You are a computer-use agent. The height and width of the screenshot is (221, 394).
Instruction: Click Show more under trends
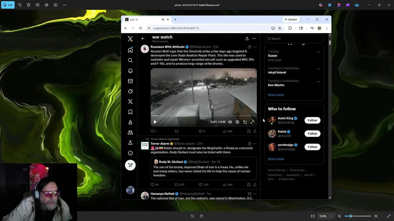(x=276, y=95)
